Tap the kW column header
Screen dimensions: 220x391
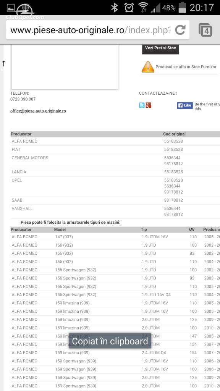point(192,229)
